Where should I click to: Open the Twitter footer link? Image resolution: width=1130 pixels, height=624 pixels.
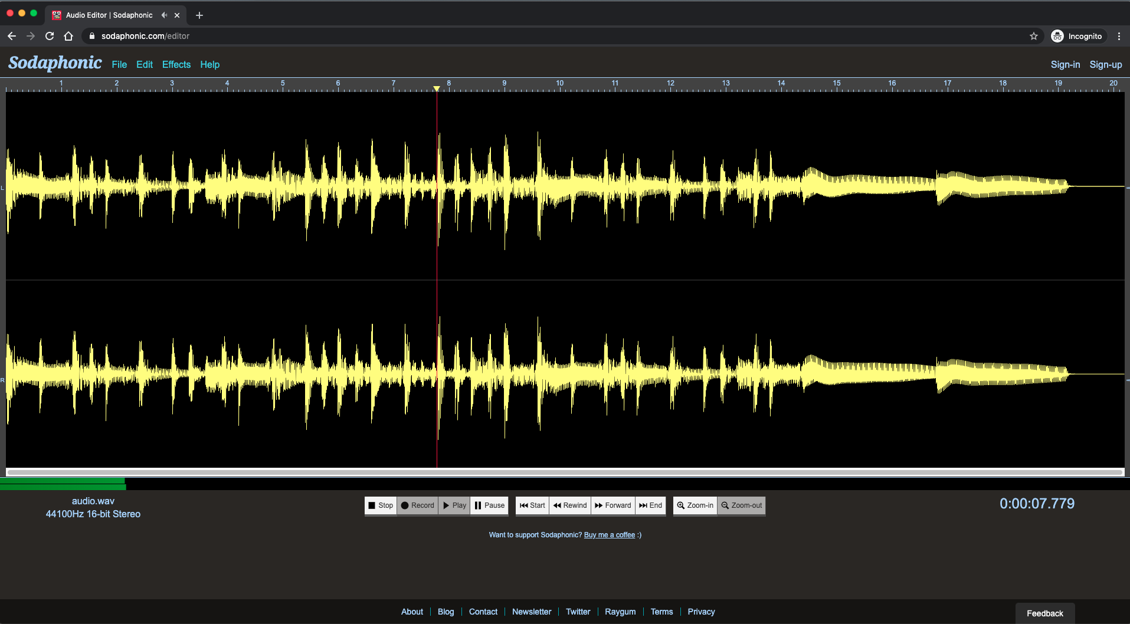[578, 612]
